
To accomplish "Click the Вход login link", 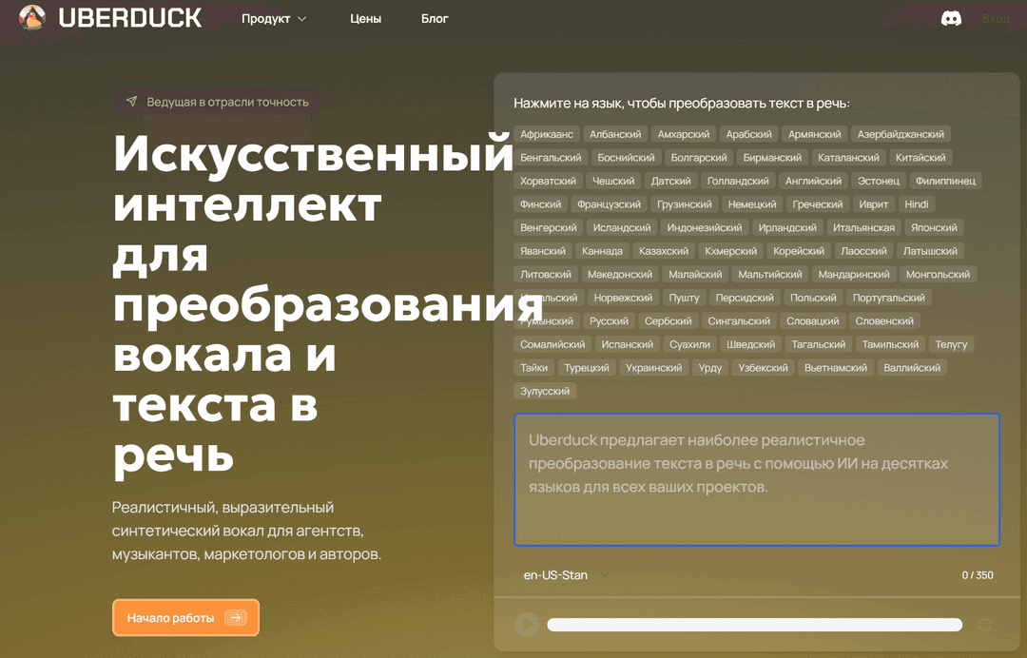I will coord(996,18).
